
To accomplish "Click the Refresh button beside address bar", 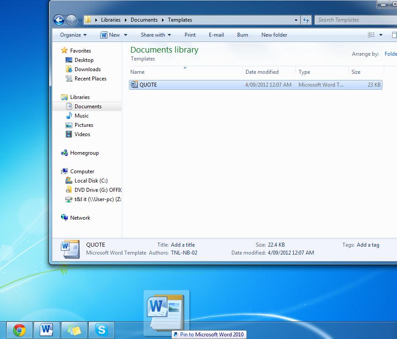I will pyautogui.click(x=306, y=20).
